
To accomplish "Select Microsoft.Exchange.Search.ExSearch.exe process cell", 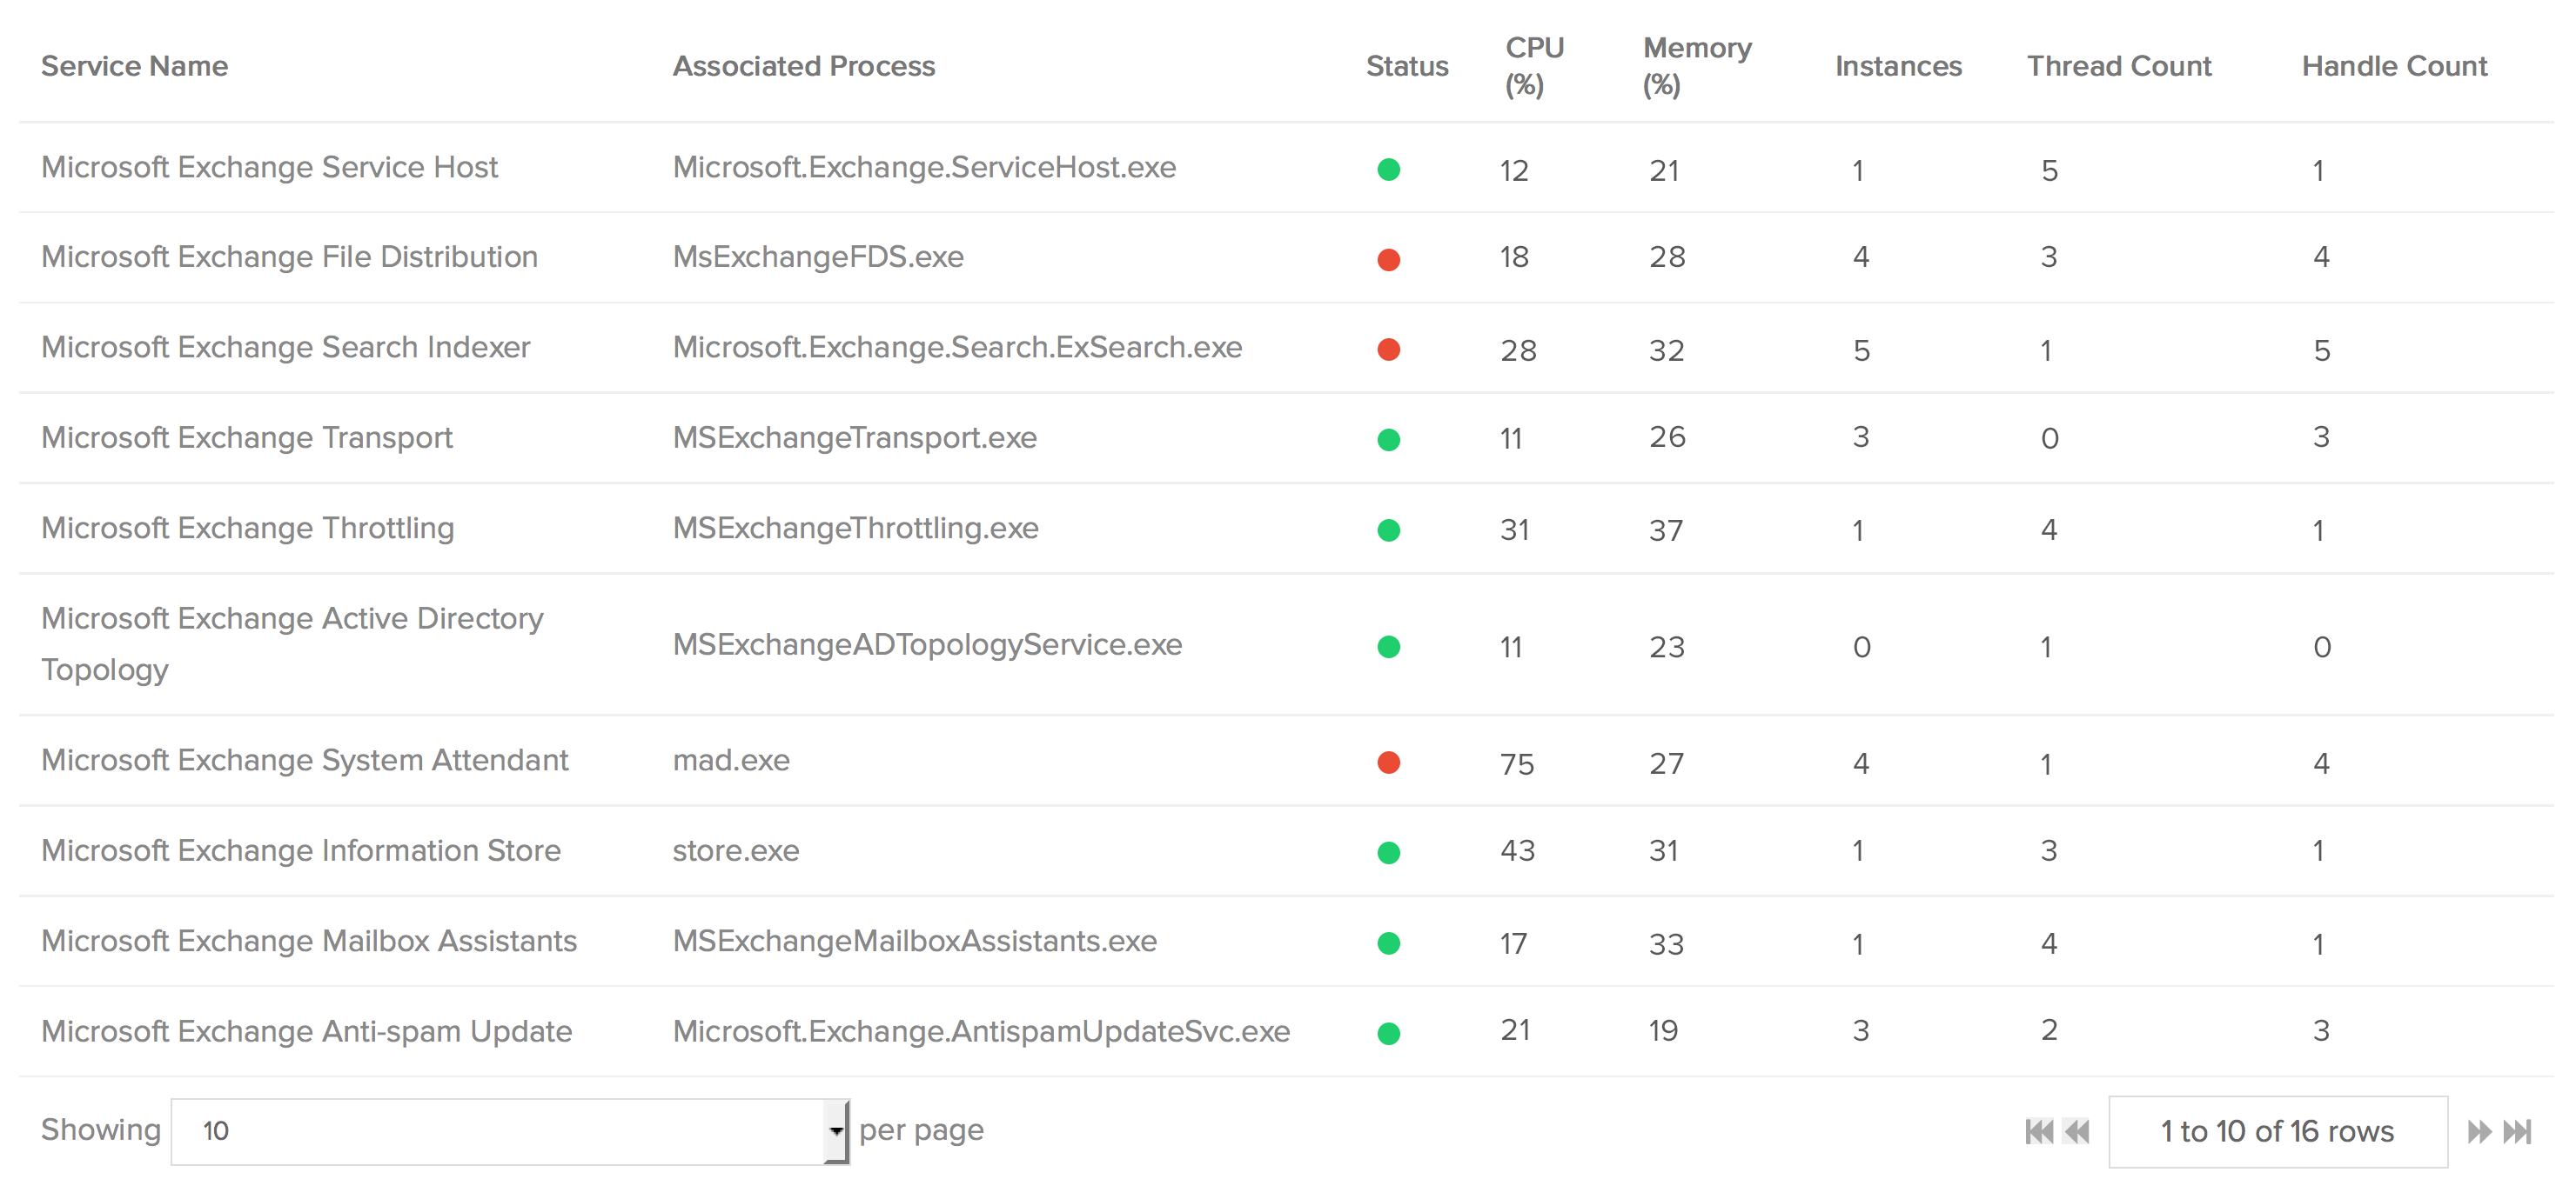I will (957, 347).
